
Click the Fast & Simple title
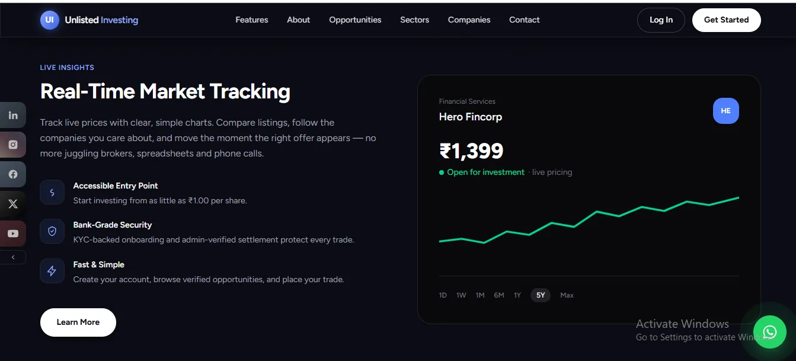tap(99, 264)
